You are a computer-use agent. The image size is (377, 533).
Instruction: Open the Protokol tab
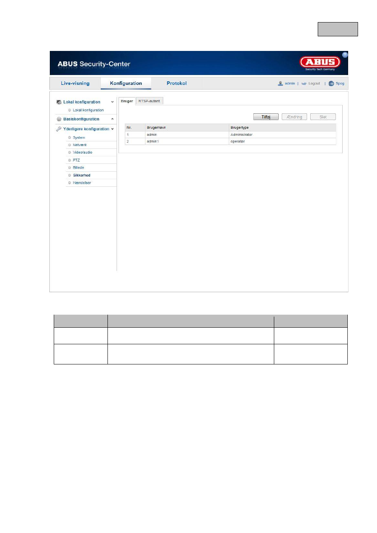[176, 83]
